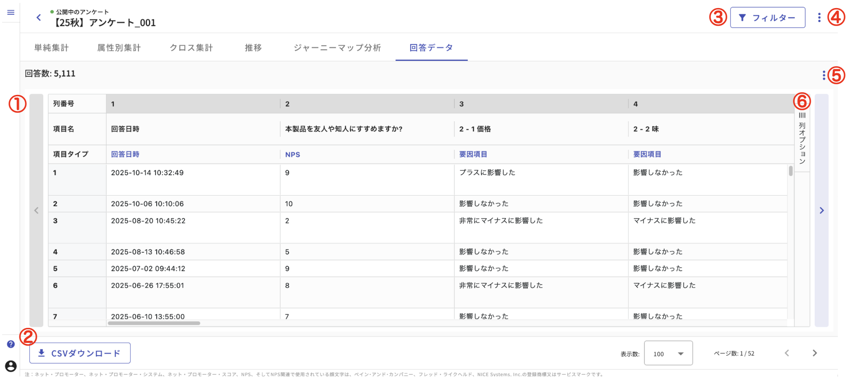851x381 pixels.
Task: Click the NPS column type link
Action: [292, 154]
